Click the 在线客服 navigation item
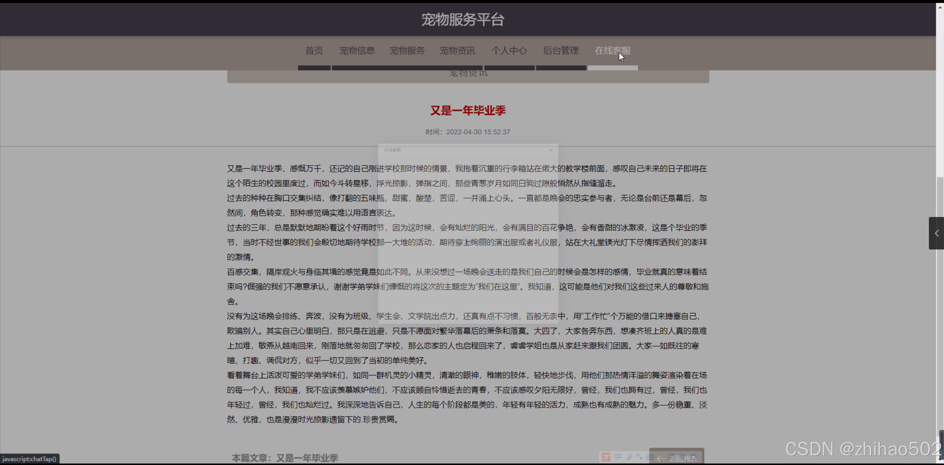 coord(612,51)
